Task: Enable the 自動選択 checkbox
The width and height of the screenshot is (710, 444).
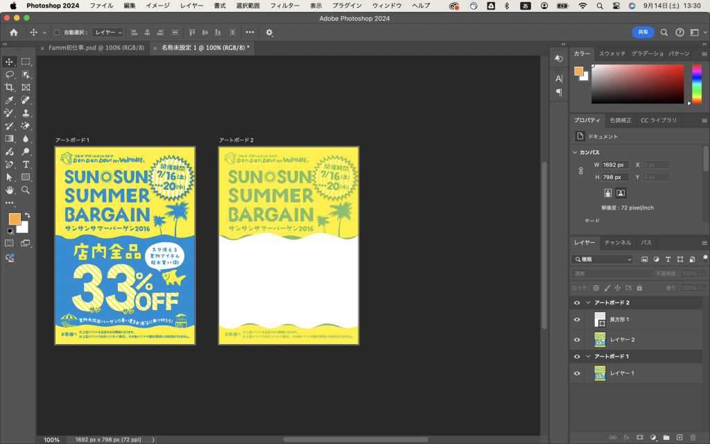Action: (x=57, y=33)
